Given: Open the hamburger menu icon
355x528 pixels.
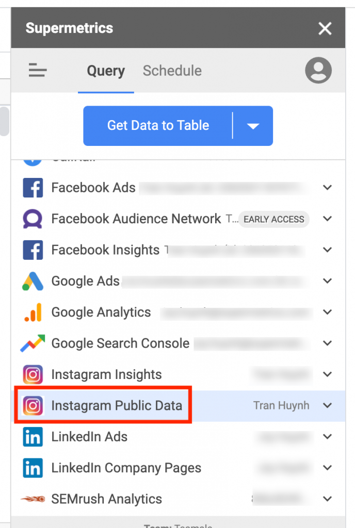Looking at the screenshot, I should coord(38,70).
